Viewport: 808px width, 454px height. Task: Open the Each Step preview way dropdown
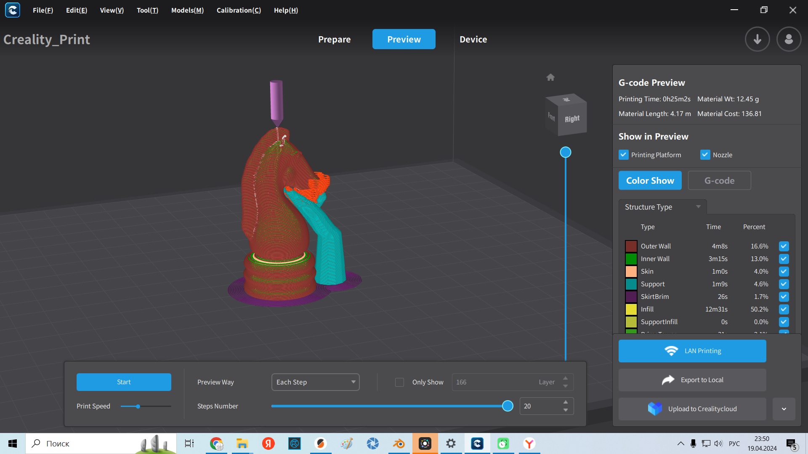(315, 382)
